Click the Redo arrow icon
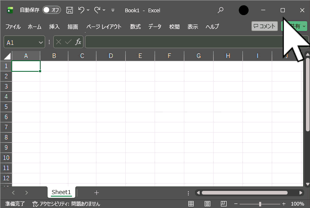This screenshot has width=310, height=208. click(97, 10)
